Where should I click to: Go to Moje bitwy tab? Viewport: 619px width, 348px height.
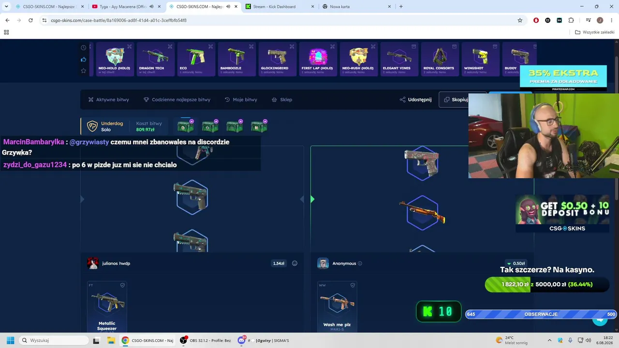tap(241, 100)
